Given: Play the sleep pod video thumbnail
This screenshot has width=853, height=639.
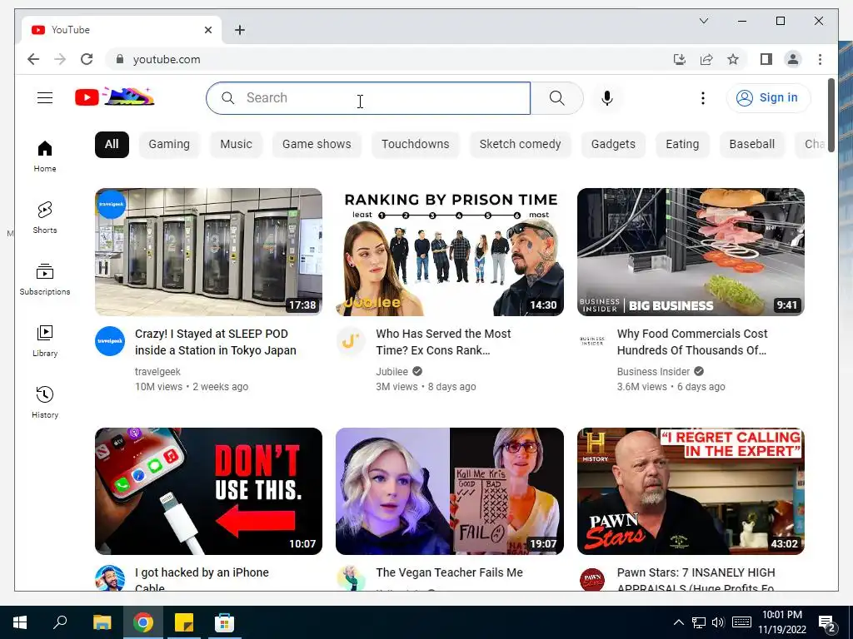Looking at the screenshot, I should tap(208, 251).
